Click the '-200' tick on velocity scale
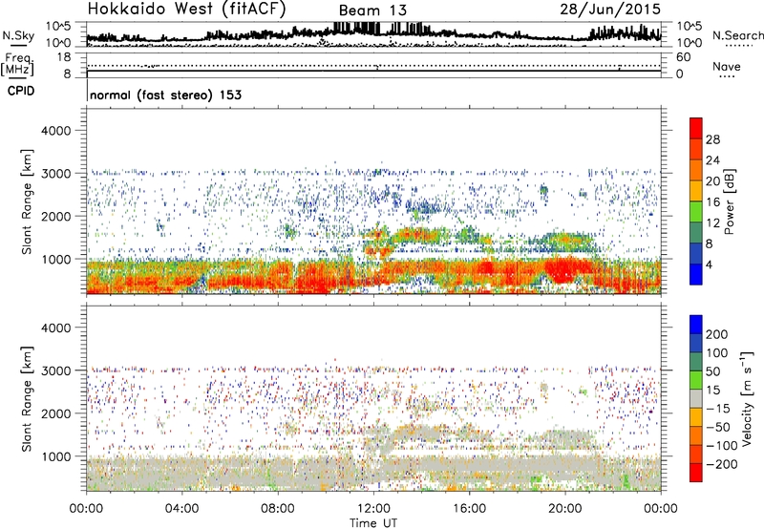Image resolution: width=764 pixels, height=529 pixels. pos(721,464)
